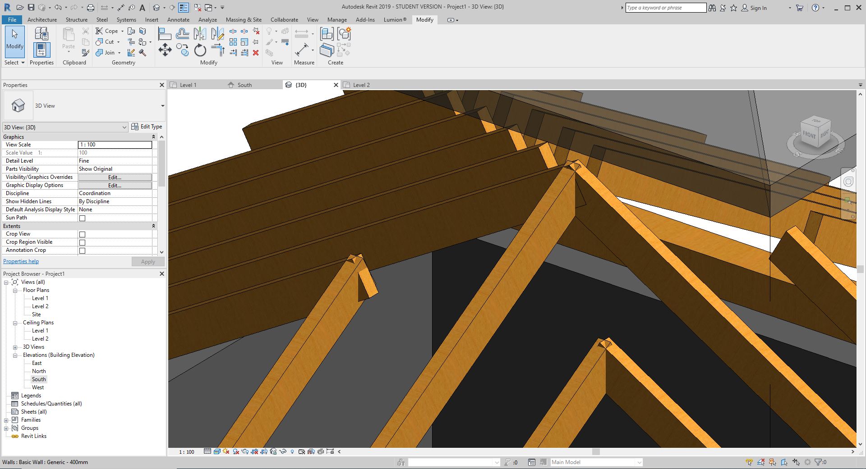866x469 pixels.
Task: Enable the Sun Path checkbox
Action: pos(83,218)
